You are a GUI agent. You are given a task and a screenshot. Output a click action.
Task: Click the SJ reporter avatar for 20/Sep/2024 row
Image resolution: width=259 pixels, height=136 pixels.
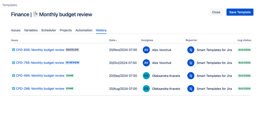pos(190,76)
